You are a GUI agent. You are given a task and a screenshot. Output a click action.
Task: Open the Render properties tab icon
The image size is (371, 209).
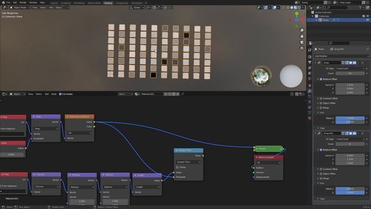point(310,57)
